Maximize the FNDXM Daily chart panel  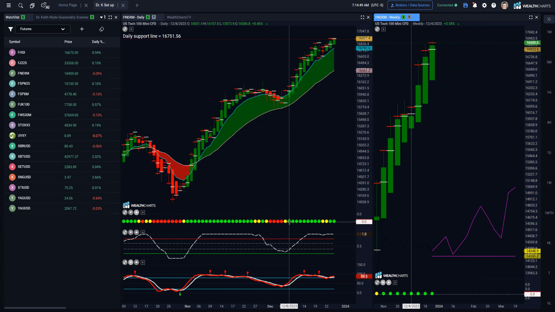pyautogui.click(x=362, y=17)
